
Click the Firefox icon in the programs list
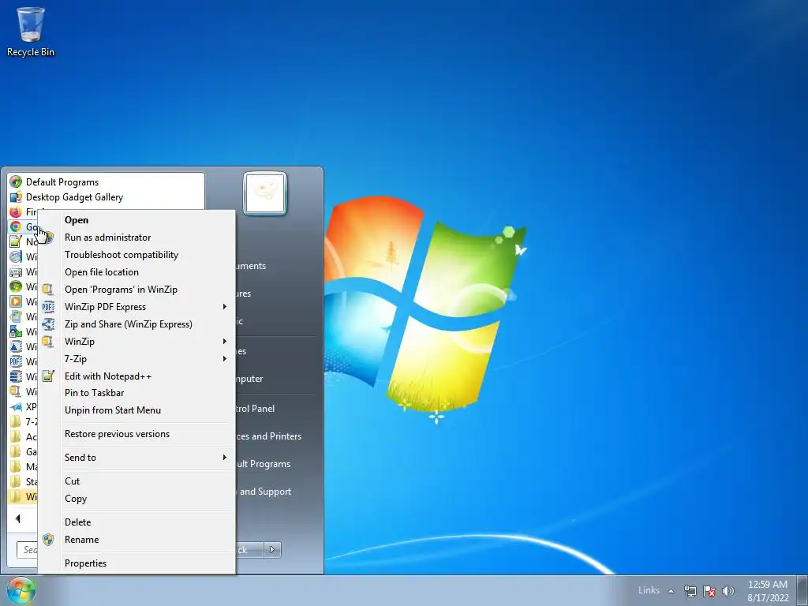pos(16,211)
